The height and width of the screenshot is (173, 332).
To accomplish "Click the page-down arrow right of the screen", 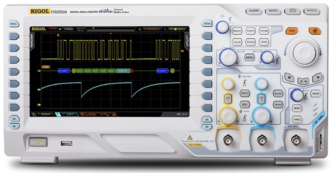I will (x=207, y=127).
